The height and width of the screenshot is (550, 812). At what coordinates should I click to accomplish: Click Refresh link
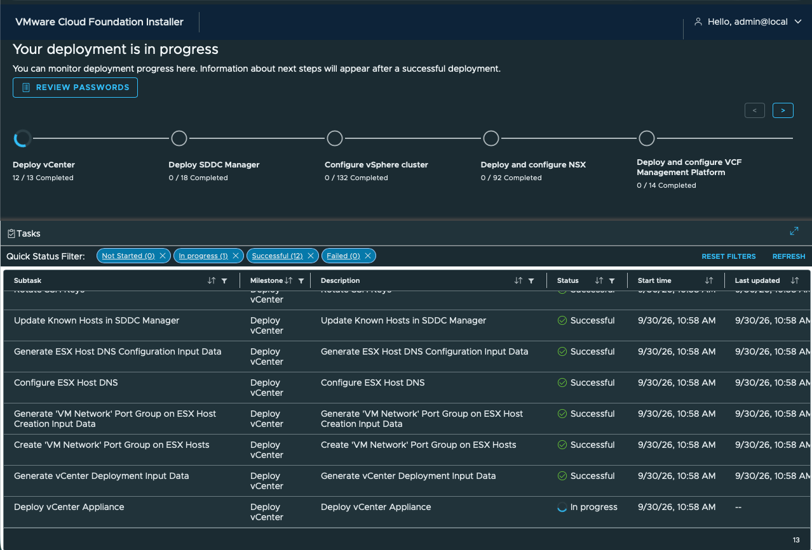pyautogui.click(x=788, y=256)
